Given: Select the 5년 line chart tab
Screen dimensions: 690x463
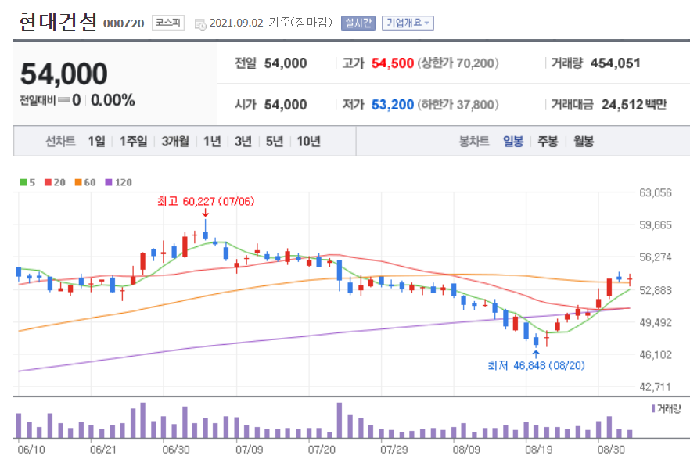Looking at the screenshot, I should [x=275, y=142].
